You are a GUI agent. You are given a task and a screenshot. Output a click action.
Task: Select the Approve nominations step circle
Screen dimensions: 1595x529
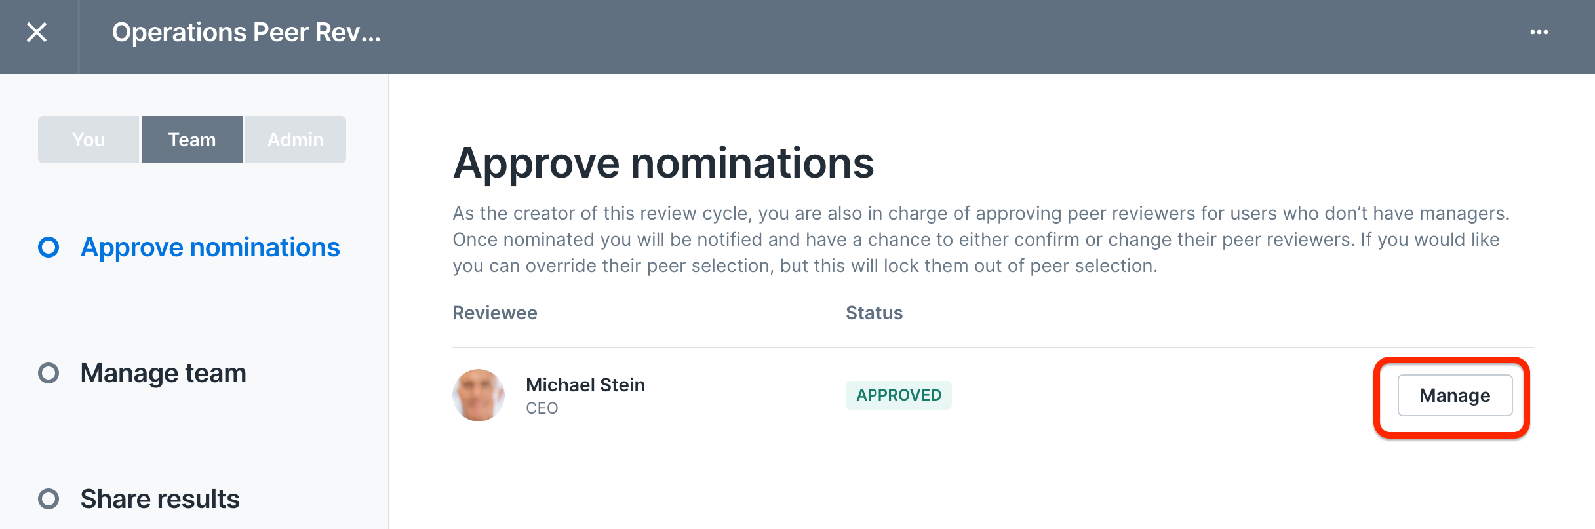(x=49, y=247)
